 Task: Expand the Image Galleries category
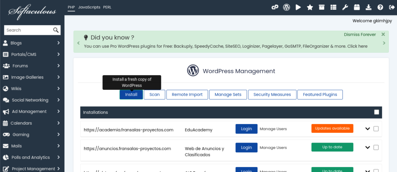(x=59, y=77)
